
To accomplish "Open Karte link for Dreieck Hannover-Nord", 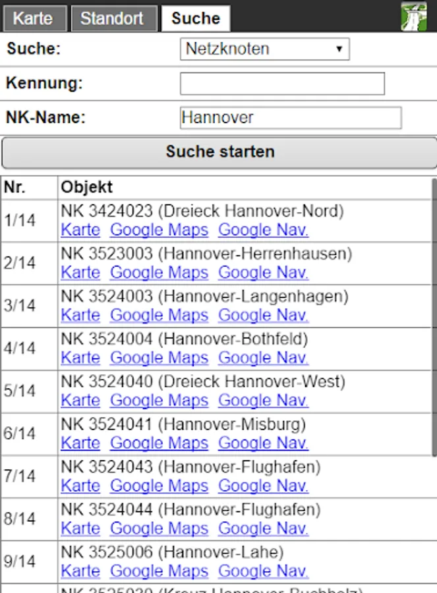I will pos(80,230).
